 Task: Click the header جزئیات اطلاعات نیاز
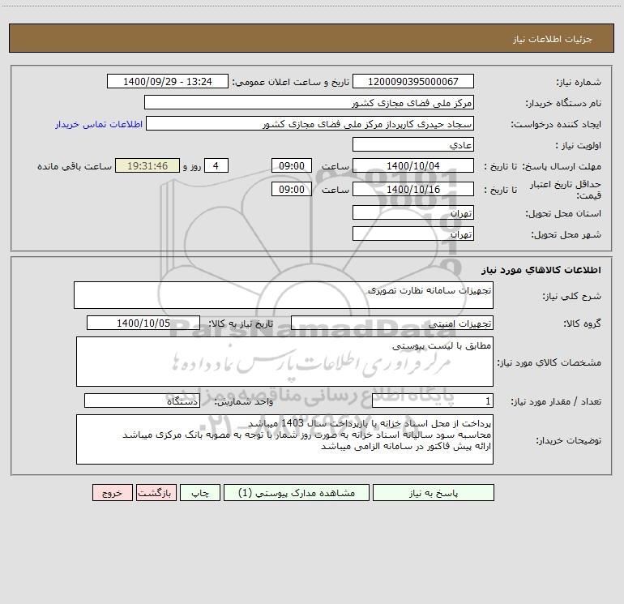553,39
